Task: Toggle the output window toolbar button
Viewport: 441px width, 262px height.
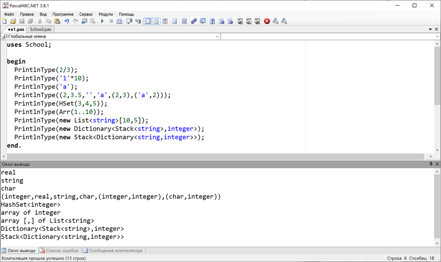Action: (x=147, y=21)
